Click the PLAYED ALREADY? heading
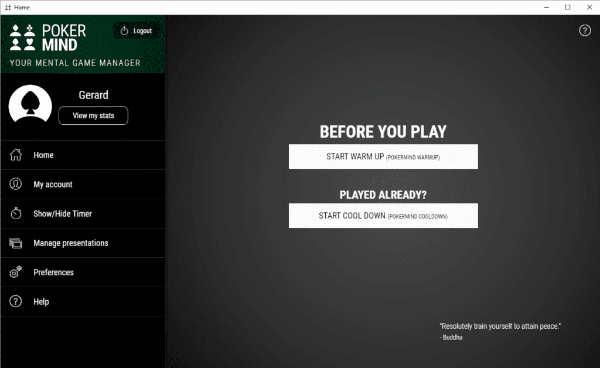The image size is (600, 368). tap(383, 195)
